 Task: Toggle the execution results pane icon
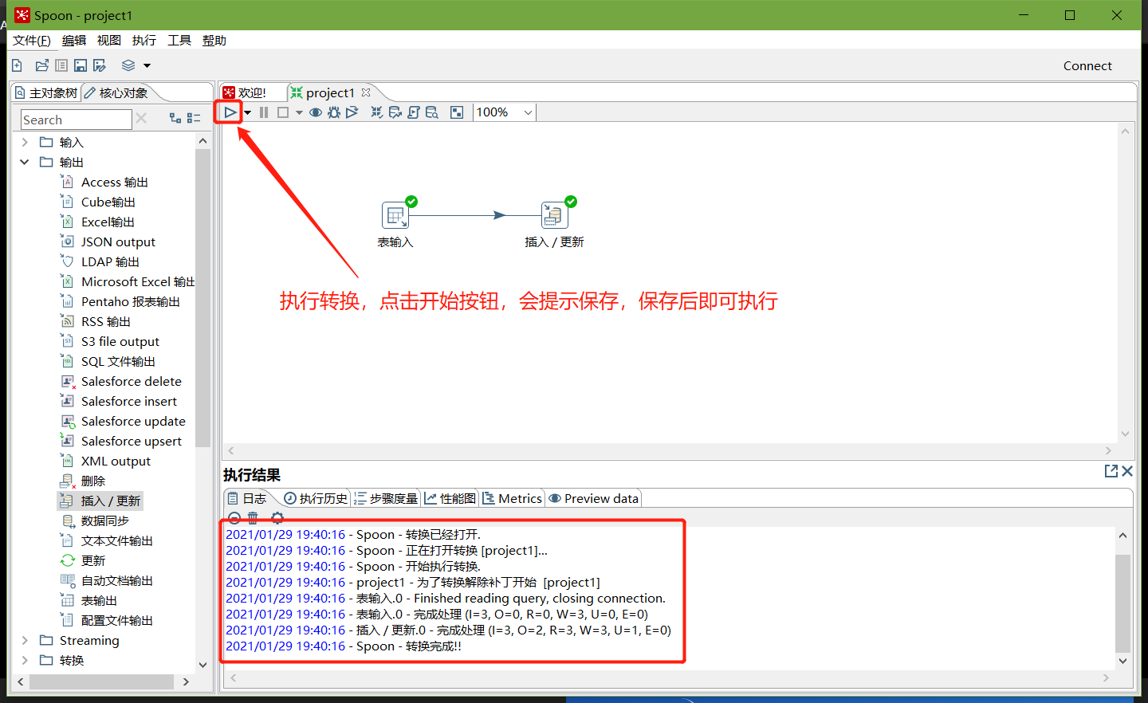(x=457, y=112)
